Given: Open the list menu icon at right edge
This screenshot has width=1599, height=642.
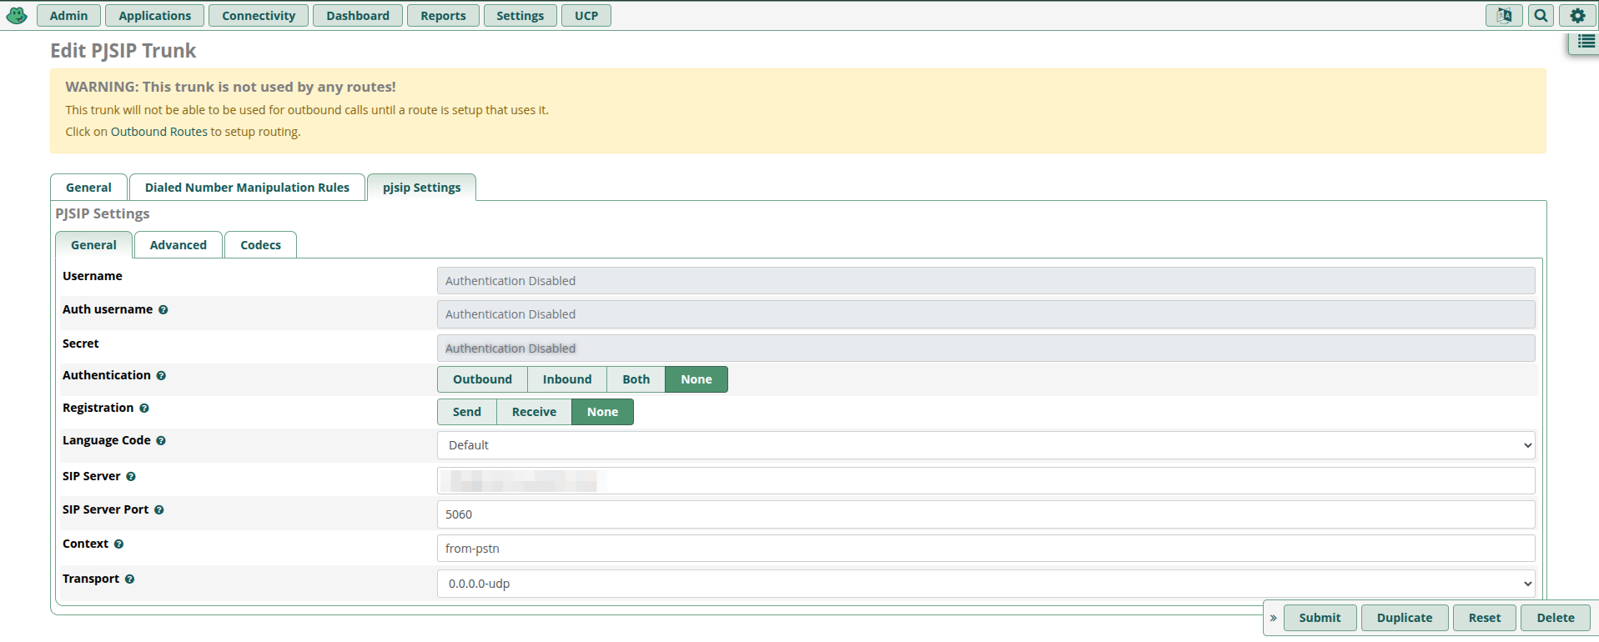Looking at the screenshot, I should (1586, 42).
